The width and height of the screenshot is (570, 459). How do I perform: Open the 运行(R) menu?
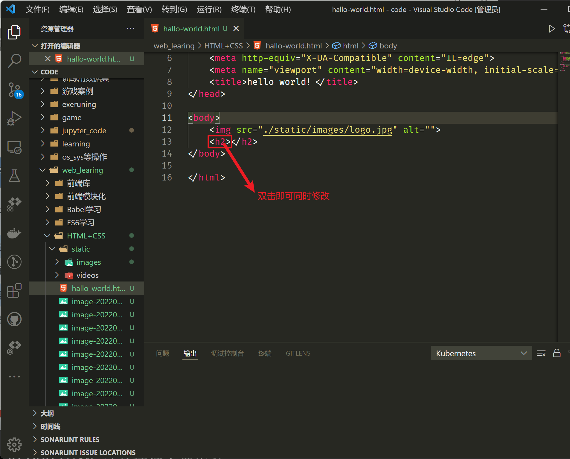[209, 9]
